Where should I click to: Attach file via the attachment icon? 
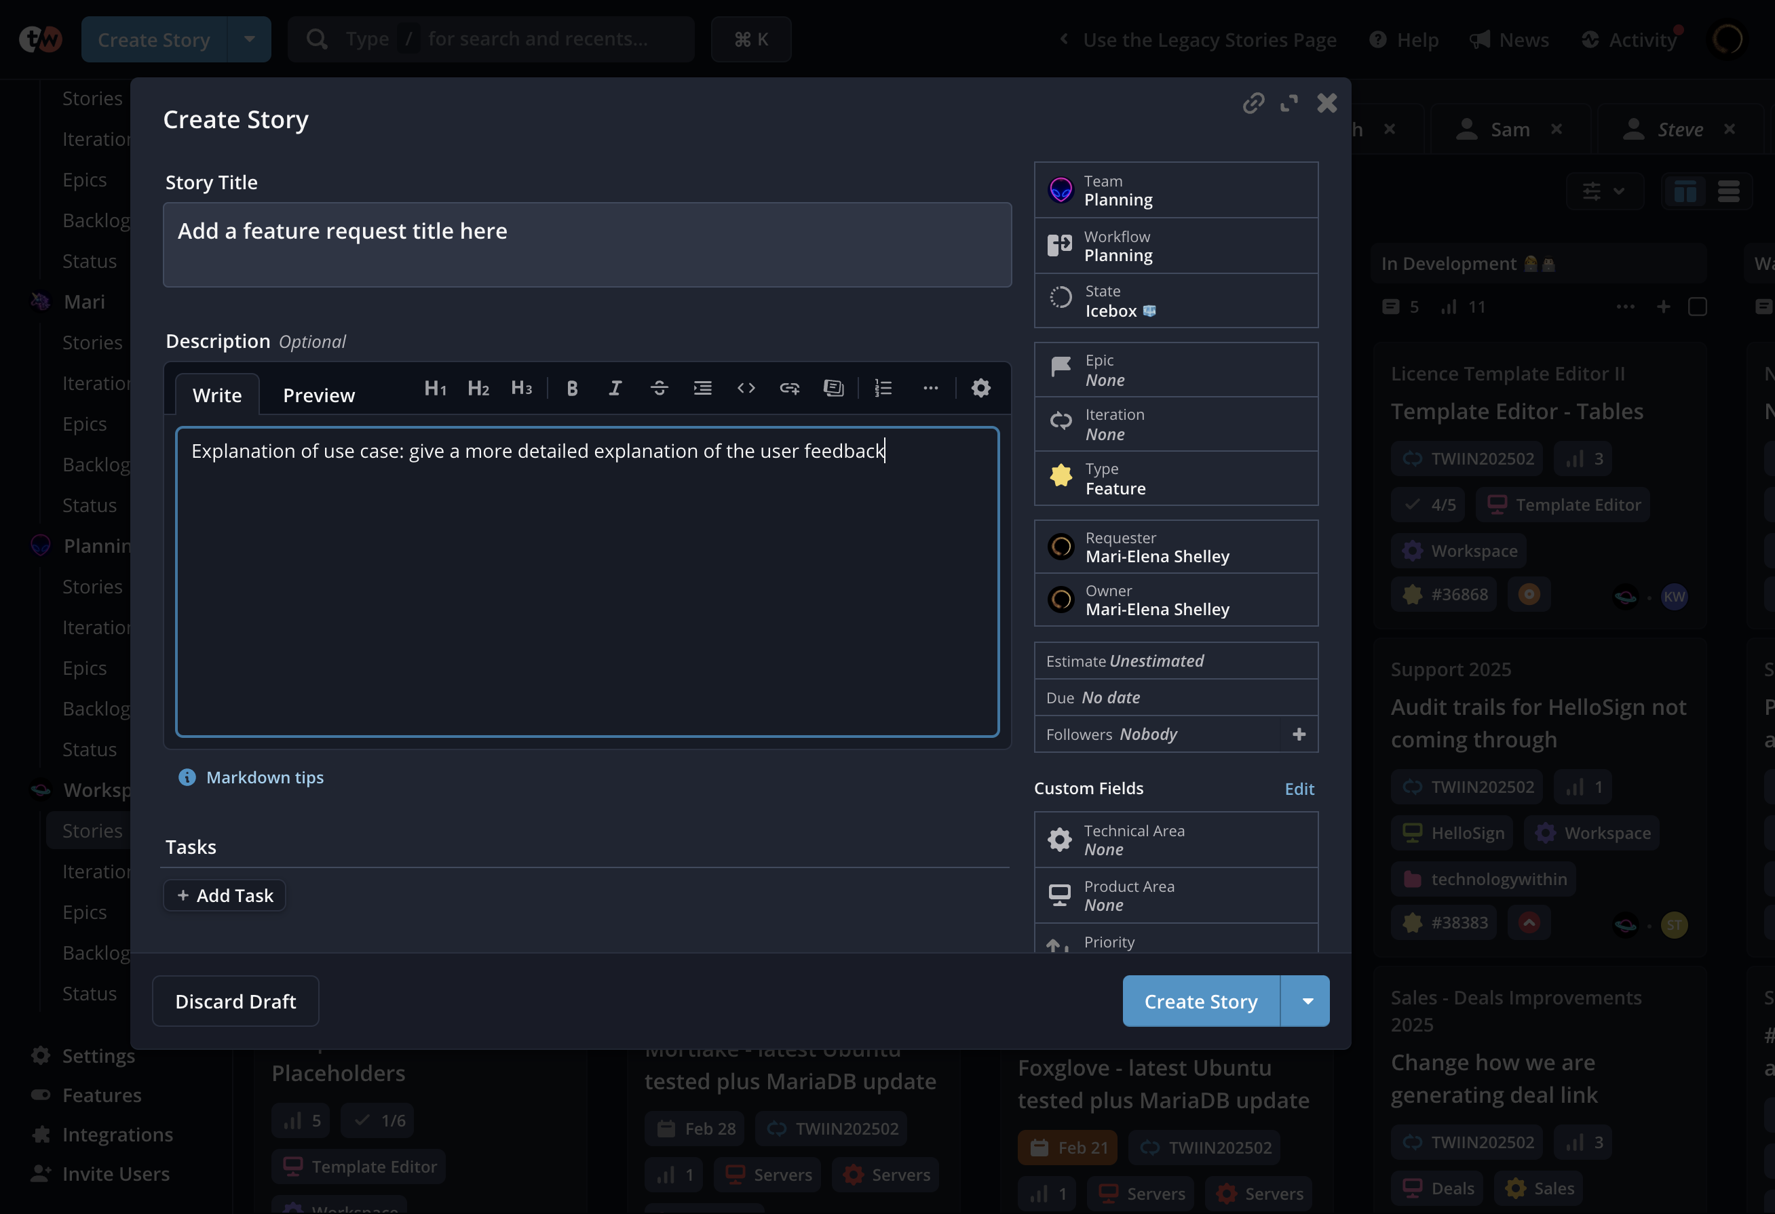(833, 389)
